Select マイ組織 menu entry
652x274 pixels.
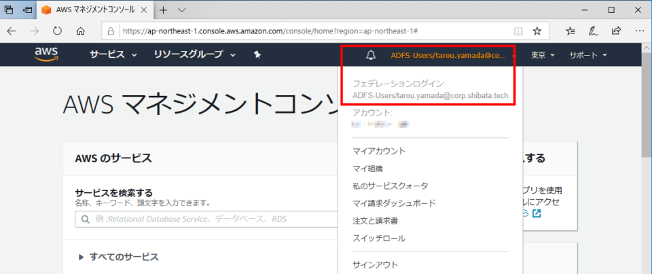pyautogui.click(x=367, y=169)
